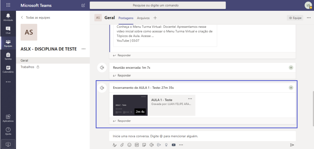Click Gravada por: LUAN FELIPE text
The width and height of the screenshot is (314, 149).
[171, 104]
